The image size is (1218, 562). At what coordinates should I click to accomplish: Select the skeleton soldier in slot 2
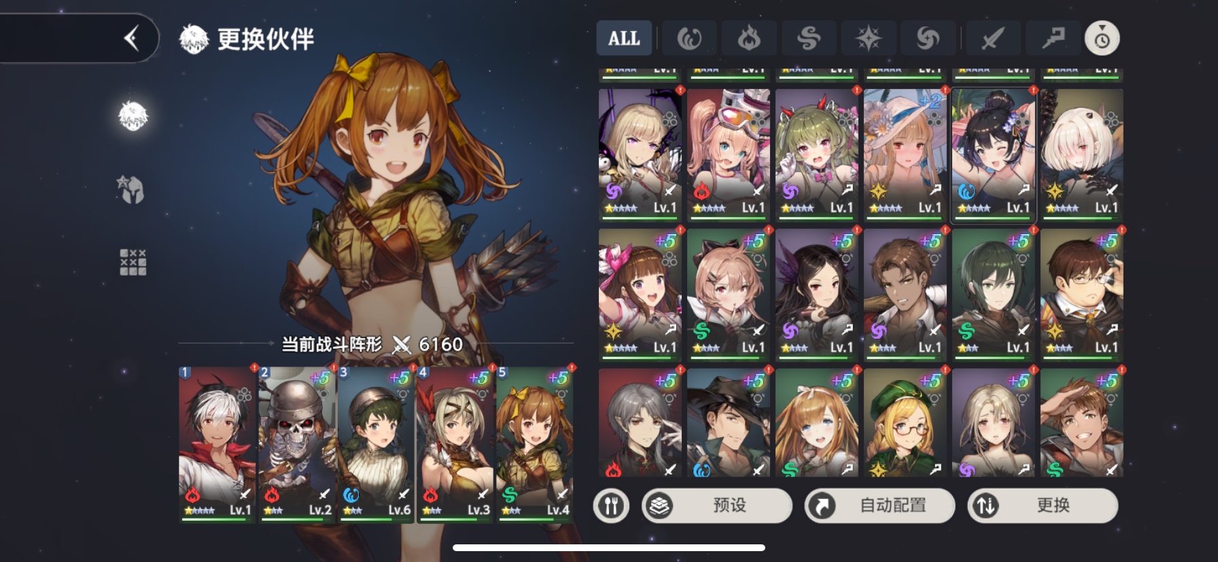[296, 445]
